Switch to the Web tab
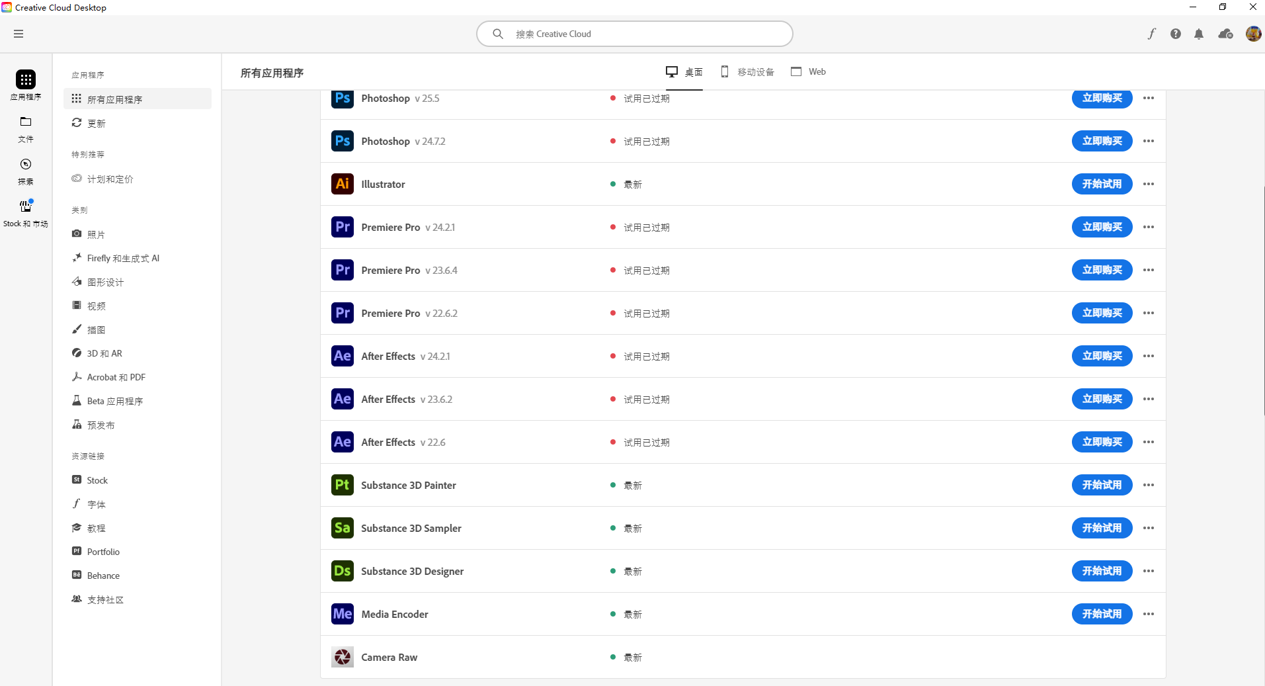1265x686 pixels. click(x=808, y=71)
